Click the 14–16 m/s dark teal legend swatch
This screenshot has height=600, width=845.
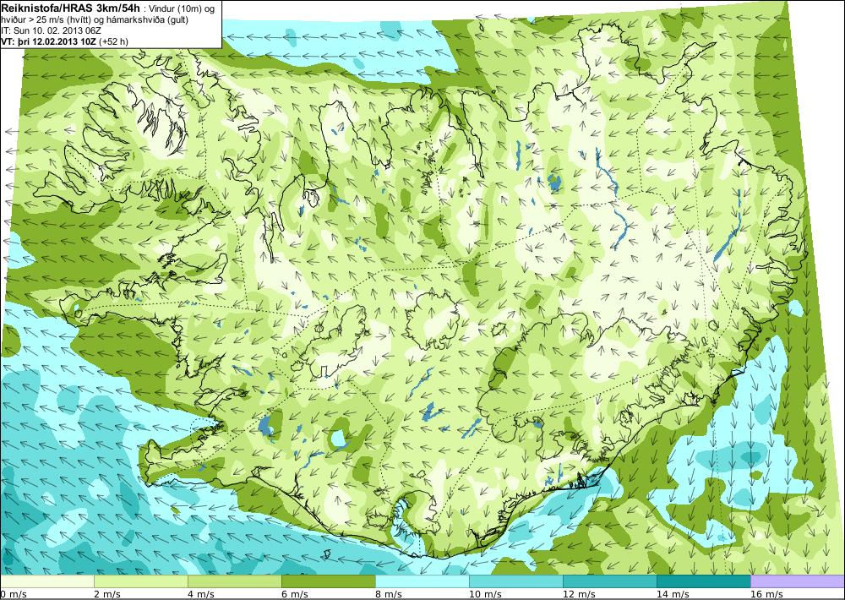(703, 581)
